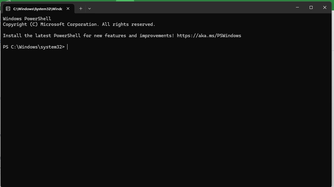Close the C:\Windows\System32 tab

(68, 9)
